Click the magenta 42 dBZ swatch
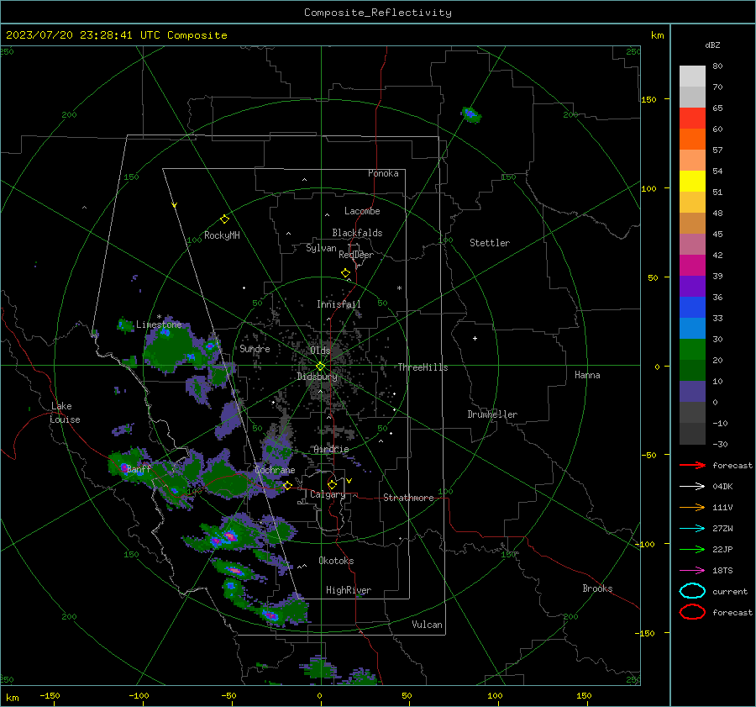This screenshot has width=756, height=707. 692,265
